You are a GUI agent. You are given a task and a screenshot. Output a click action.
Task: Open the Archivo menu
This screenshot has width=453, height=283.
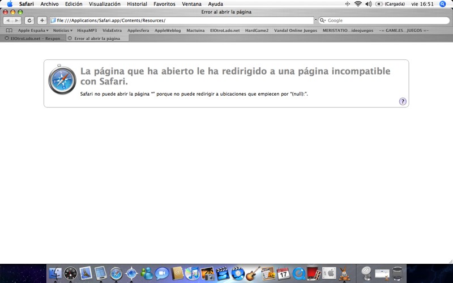49,4
